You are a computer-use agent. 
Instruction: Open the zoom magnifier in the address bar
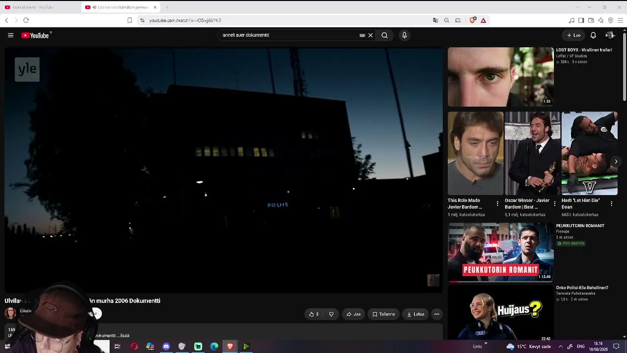pyautogui.click(x=447, y=20)
